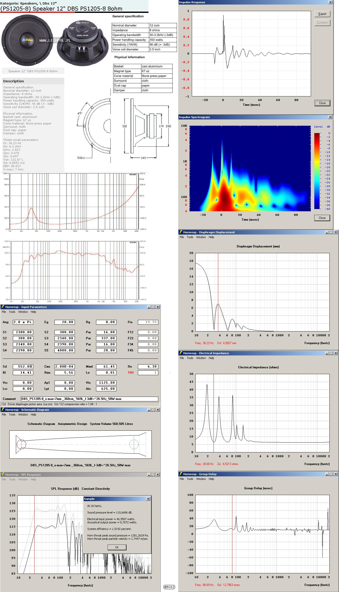Click the S5 field 4000,00
The height and width of the screenshot is (592, 339).
(65, 350)
